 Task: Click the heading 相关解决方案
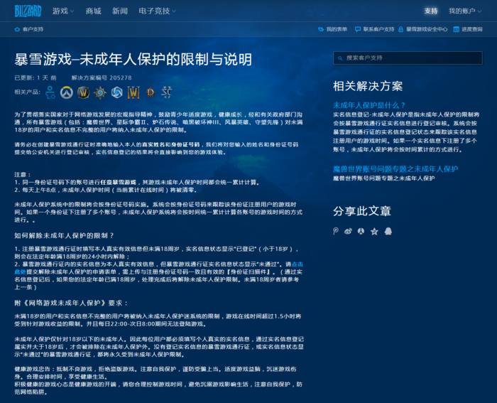pos(368,86)
